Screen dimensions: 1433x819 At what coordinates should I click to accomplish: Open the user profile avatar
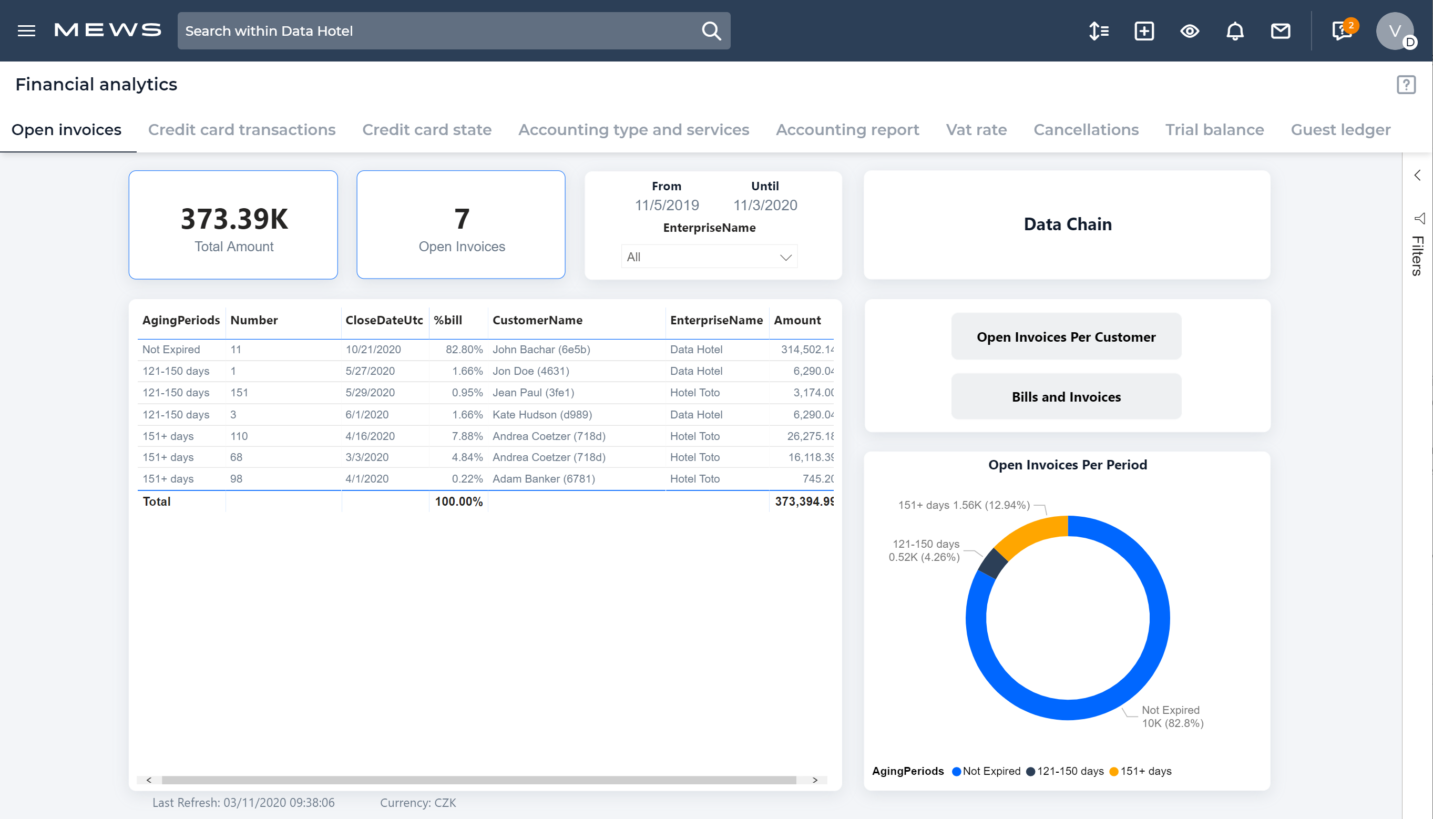pos(1395,31)
